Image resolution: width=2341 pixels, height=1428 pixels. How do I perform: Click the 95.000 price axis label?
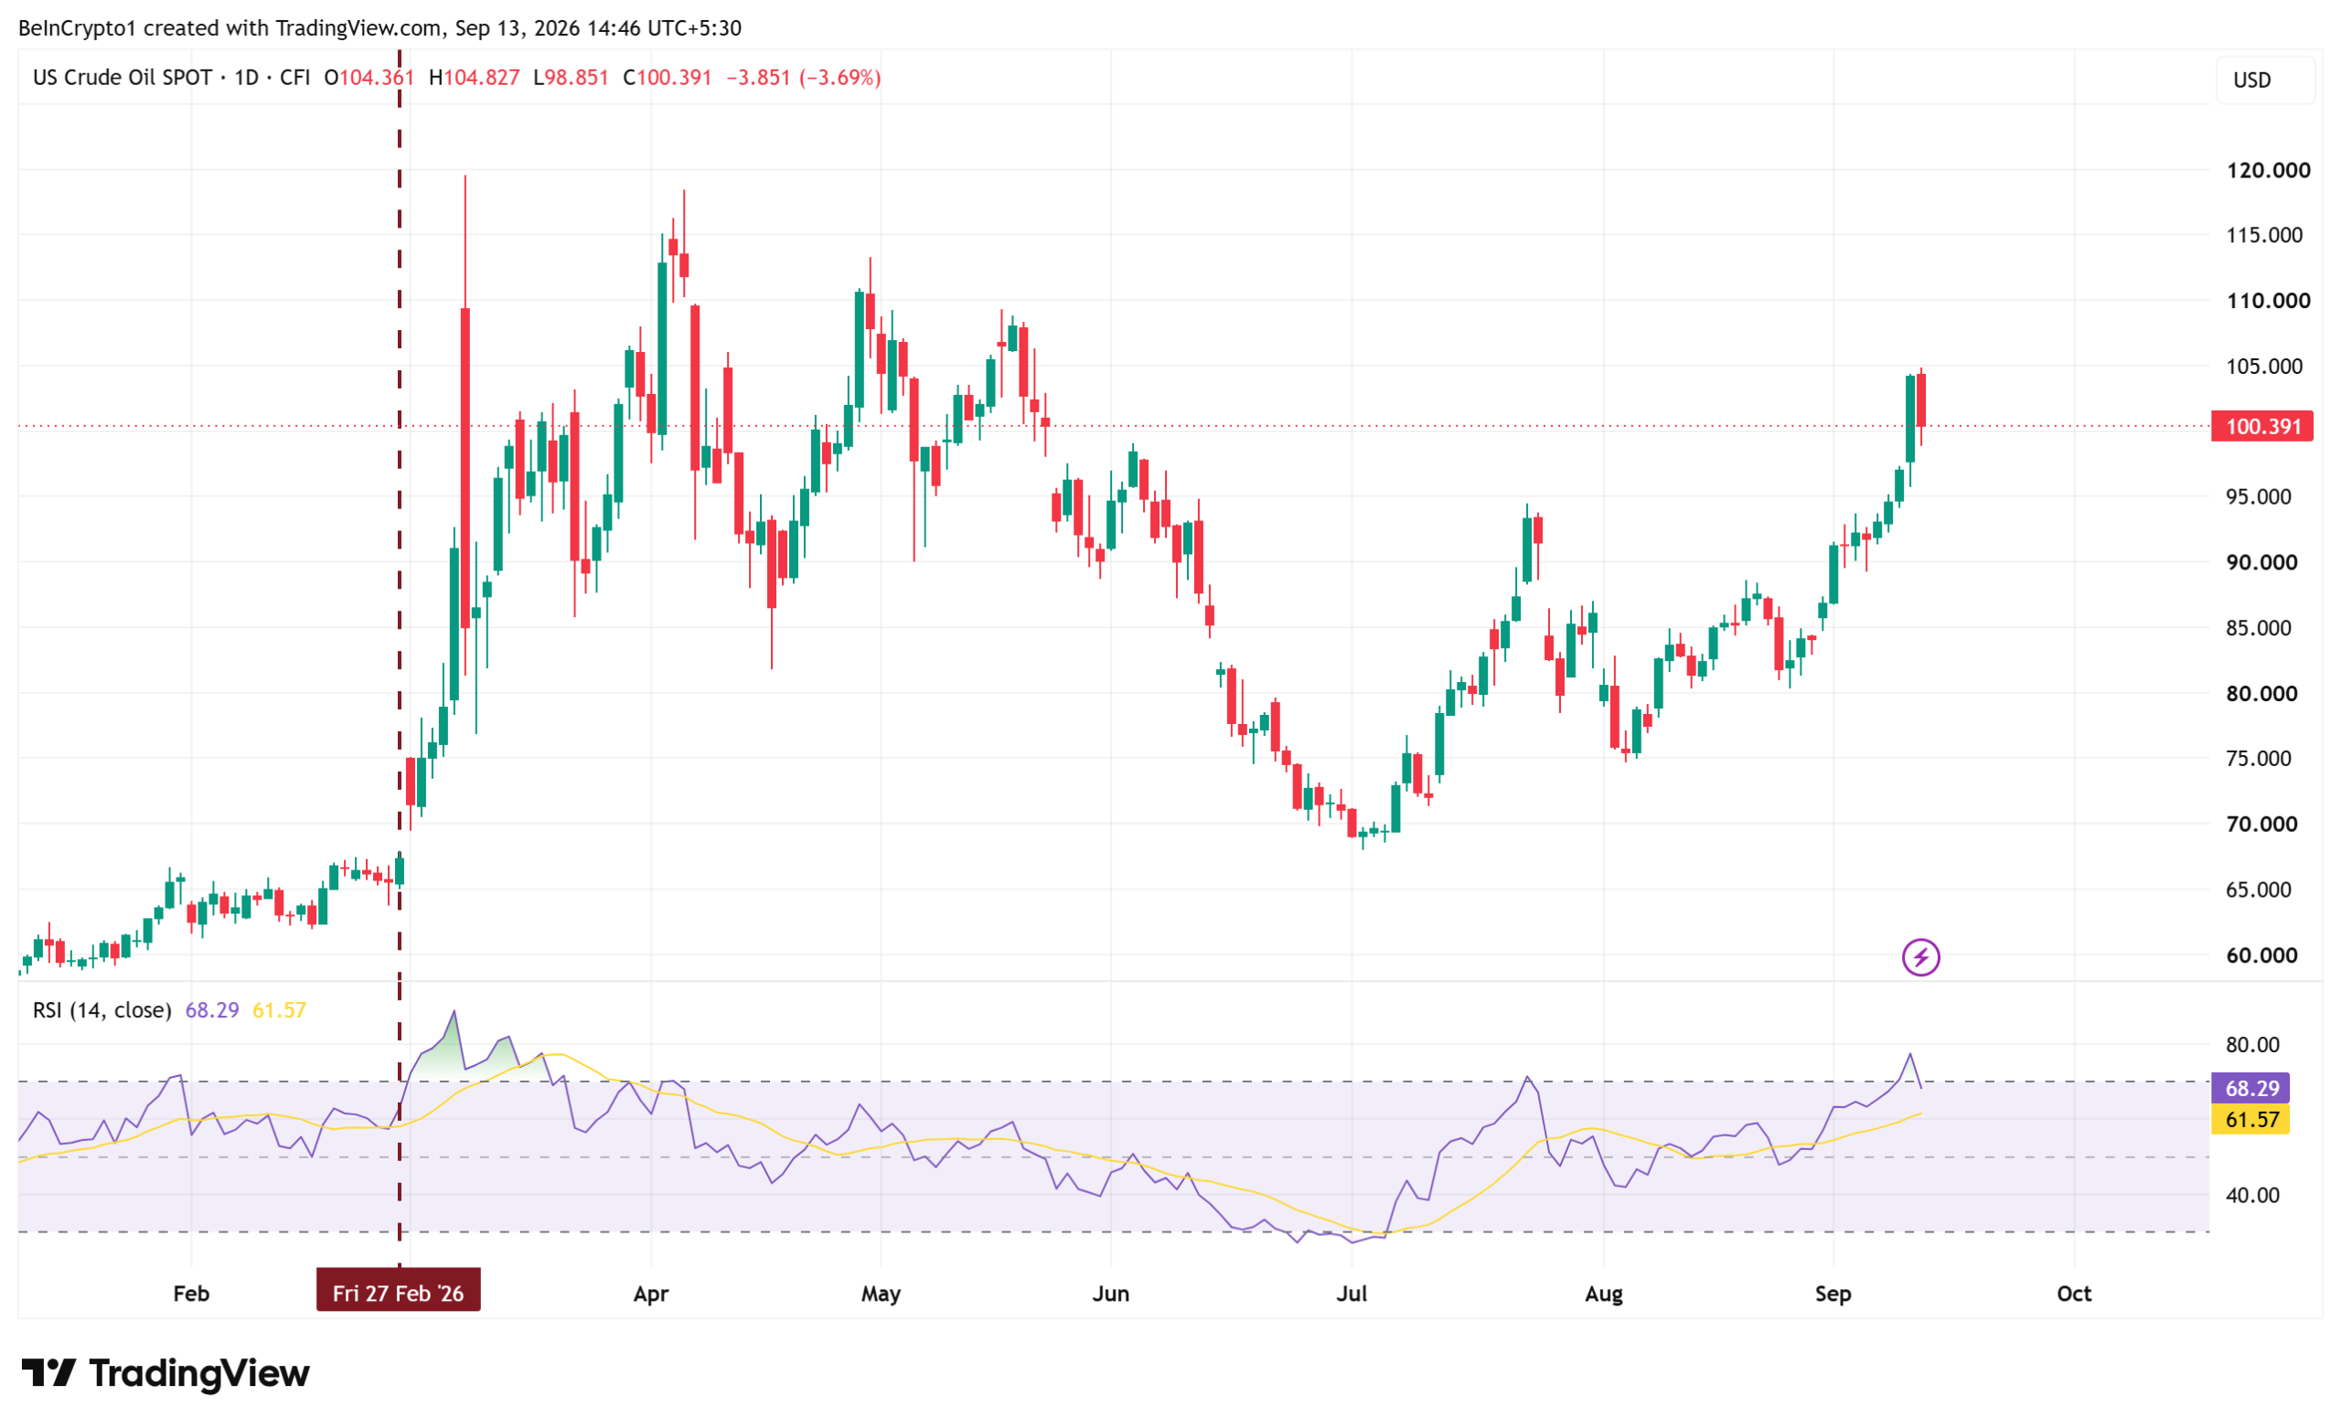point(2259,496)
